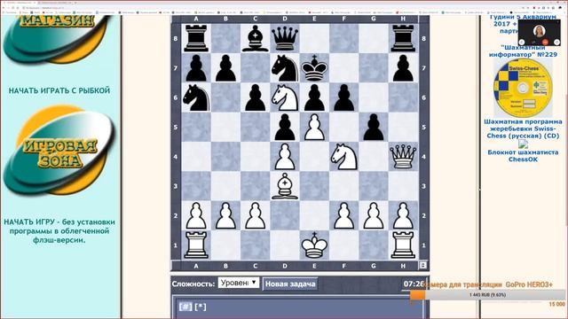Screen dimensions: 568x319
Task: Select the black pawn on a7
Action: (x=196, y=68)
